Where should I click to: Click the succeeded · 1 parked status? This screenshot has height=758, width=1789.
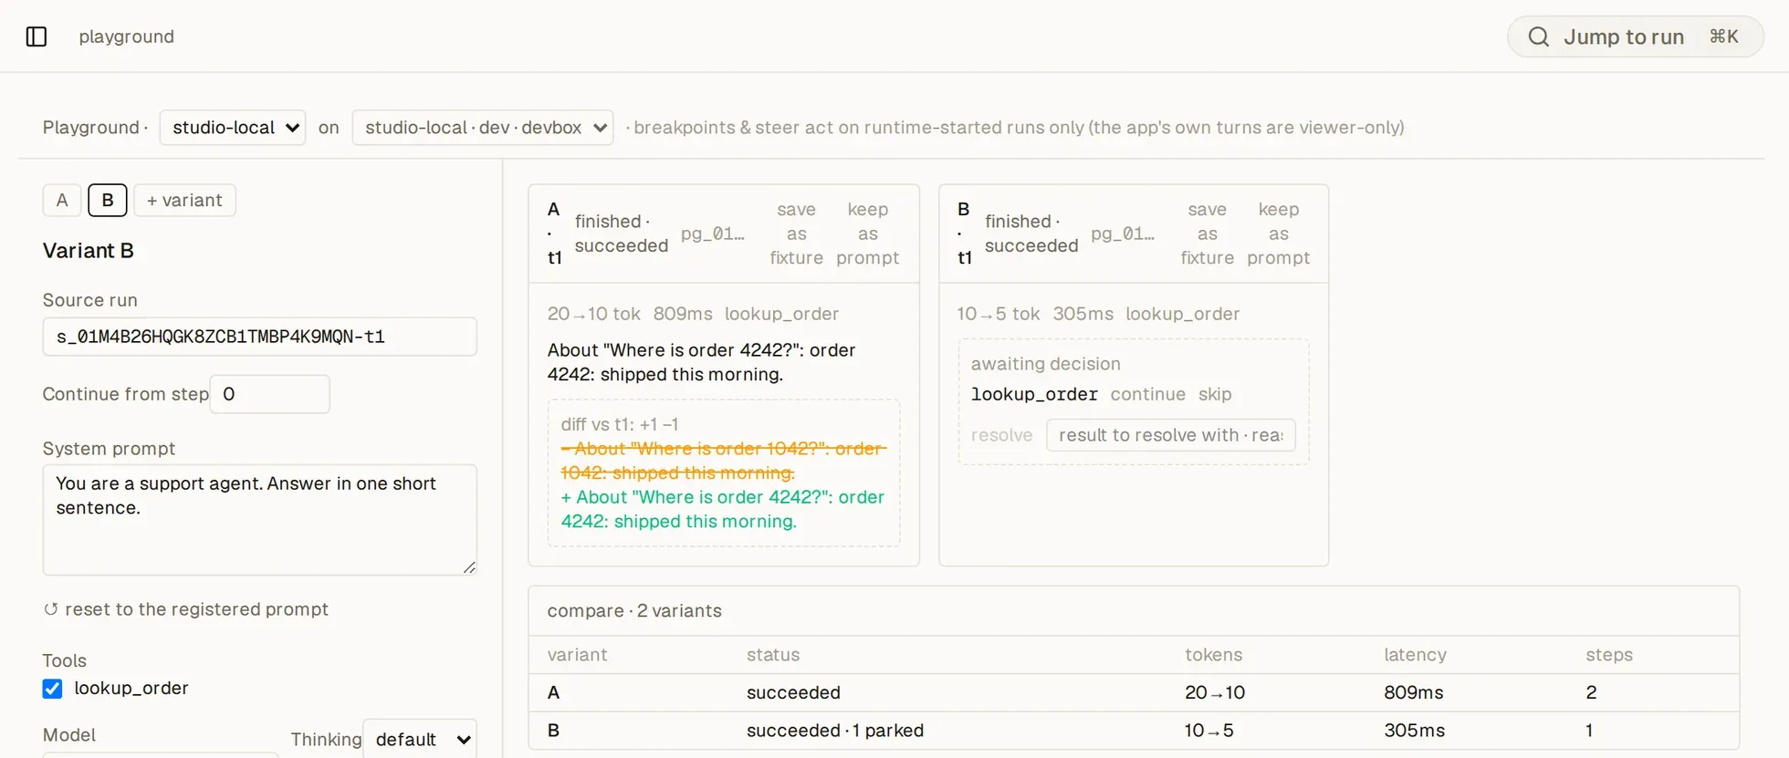pyautogui.click(x=835, y=731)
